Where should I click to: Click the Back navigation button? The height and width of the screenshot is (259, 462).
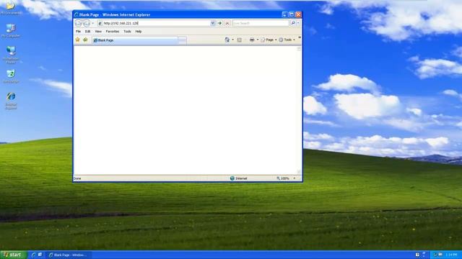click(x=79, y=23)
